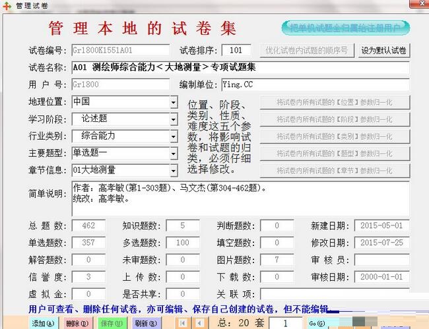Click the 上传数 field
This screenshot has height=329, width=429.
pos(182,277)
